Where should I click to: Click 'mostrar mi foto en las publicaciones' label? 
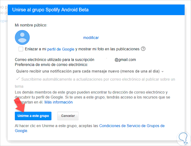109,49
